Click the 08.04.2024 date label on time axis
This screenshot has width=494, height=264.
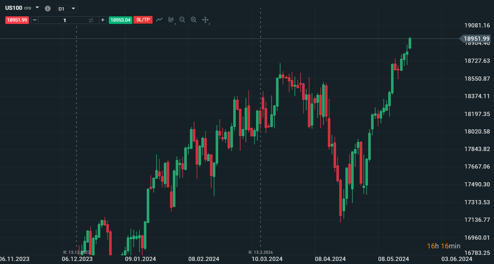[x=330, y=259]
